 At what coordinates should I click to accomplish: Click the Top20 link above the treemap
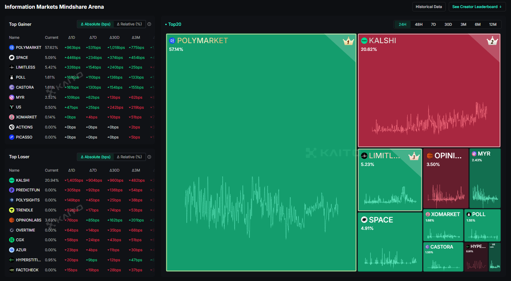pos(174,24)
